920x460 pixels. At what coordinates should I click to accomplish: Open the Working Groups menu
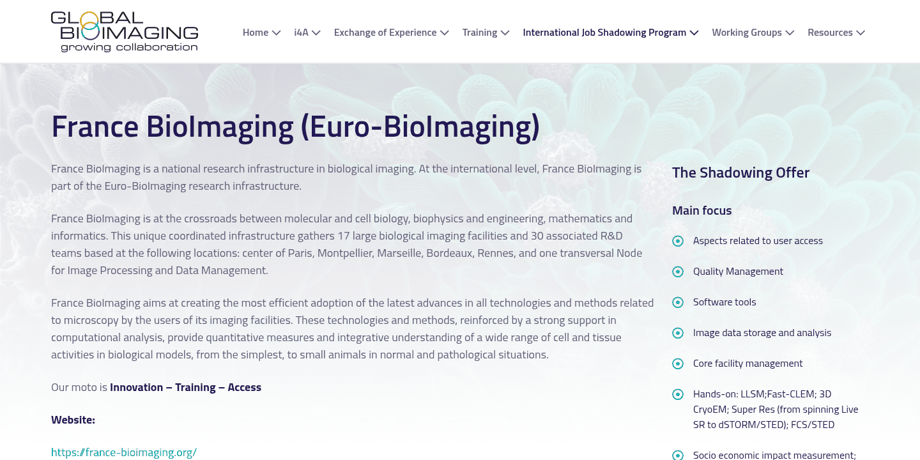(x=746, y=32)
